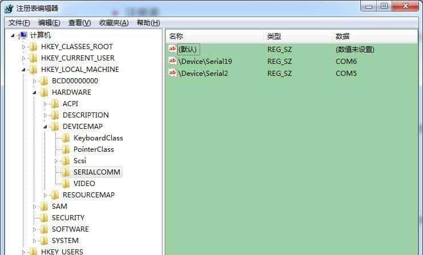Expand the HKEY_CURRENT_USER node
423x255 pixels.
point(23,58)
